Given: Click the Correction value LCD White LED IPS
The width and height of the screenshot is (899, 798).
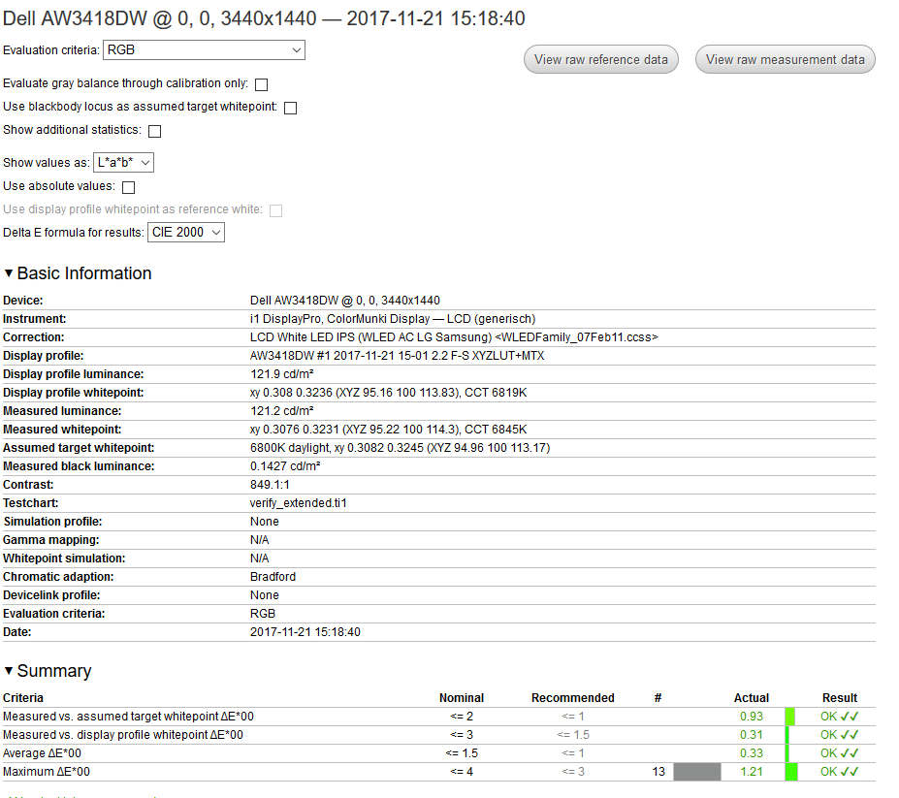Looking at the screenshot, I should [454, 337].
